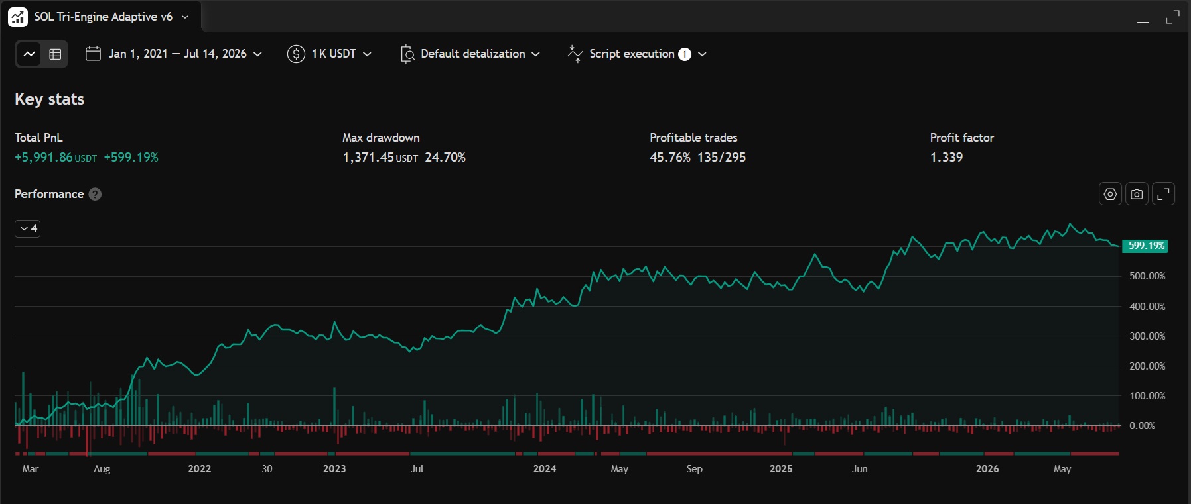Click the 0.00% axis label
The width and height of the screenshot is (1191, 504).
pos(1143,426)
